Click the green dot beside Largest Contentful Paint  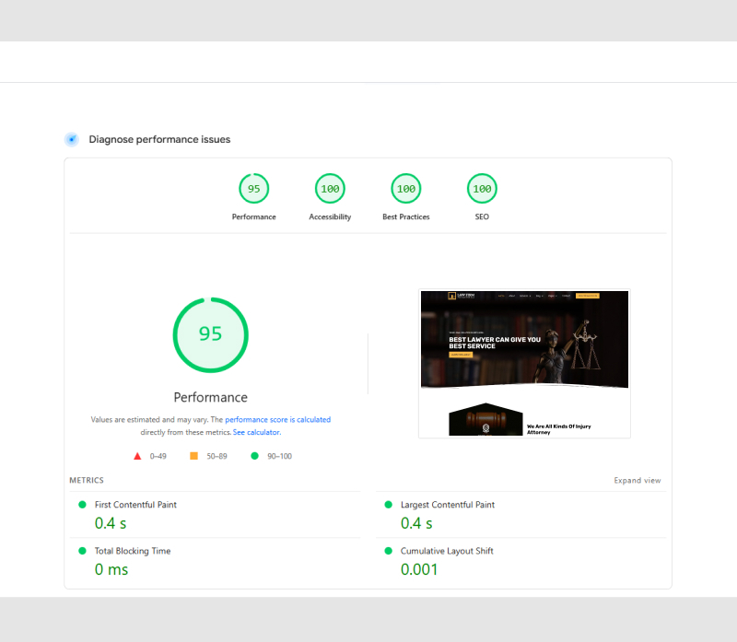[388, 505]
